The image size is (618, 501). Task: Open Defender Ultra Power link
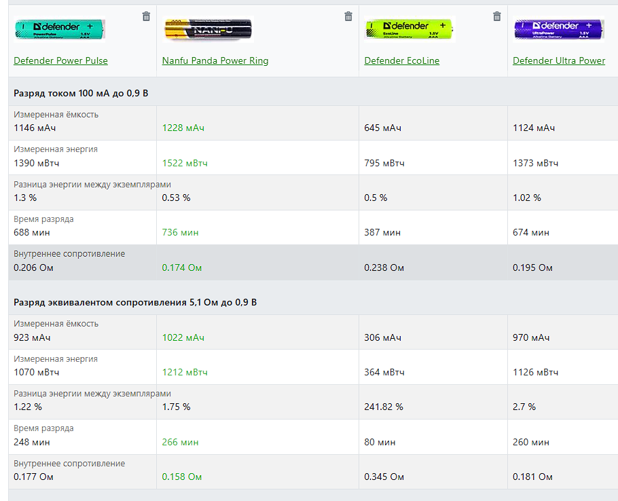(x=559, y=60)
